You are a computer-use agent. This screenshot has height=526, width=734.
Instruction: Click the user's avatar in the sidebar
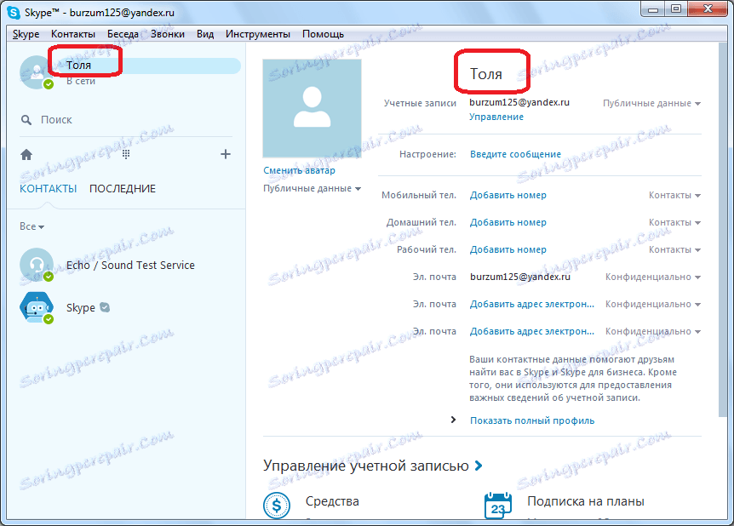tap(36, 72)
